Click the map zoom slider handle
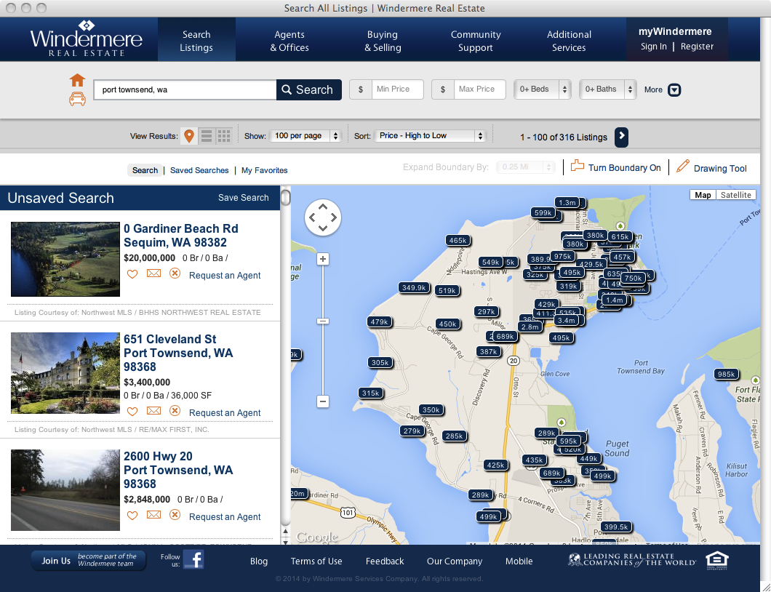The height and width of the screenshot is (592, 771). point(322,321)
